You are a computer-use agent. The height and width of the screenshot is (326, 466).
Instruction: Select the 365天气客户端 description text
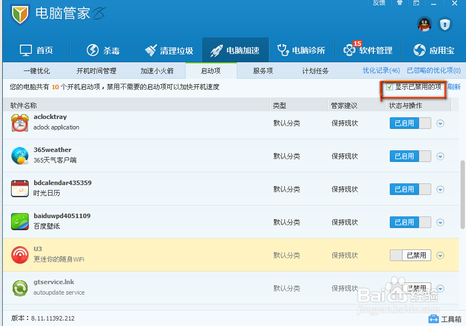(55, 160)
